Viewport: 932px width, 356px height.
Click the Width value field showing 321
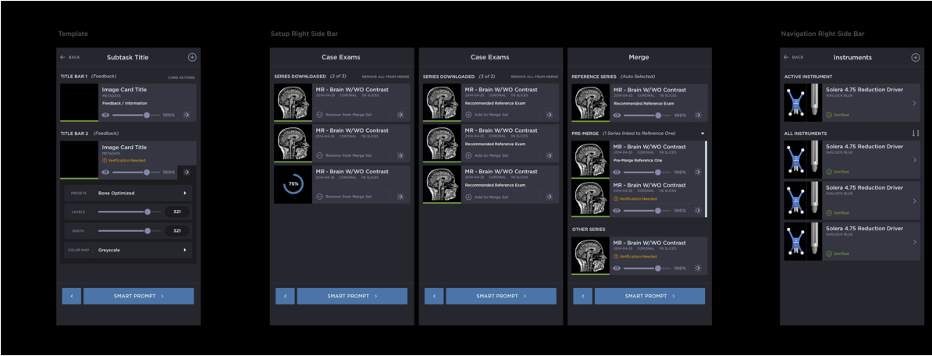pyautogui.click(x=177, y=230)
